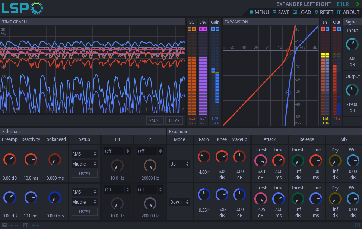This screenshot has height=229, width=362.
Task: Click the minus next to UI scaling icon
Action: point(17,225)
